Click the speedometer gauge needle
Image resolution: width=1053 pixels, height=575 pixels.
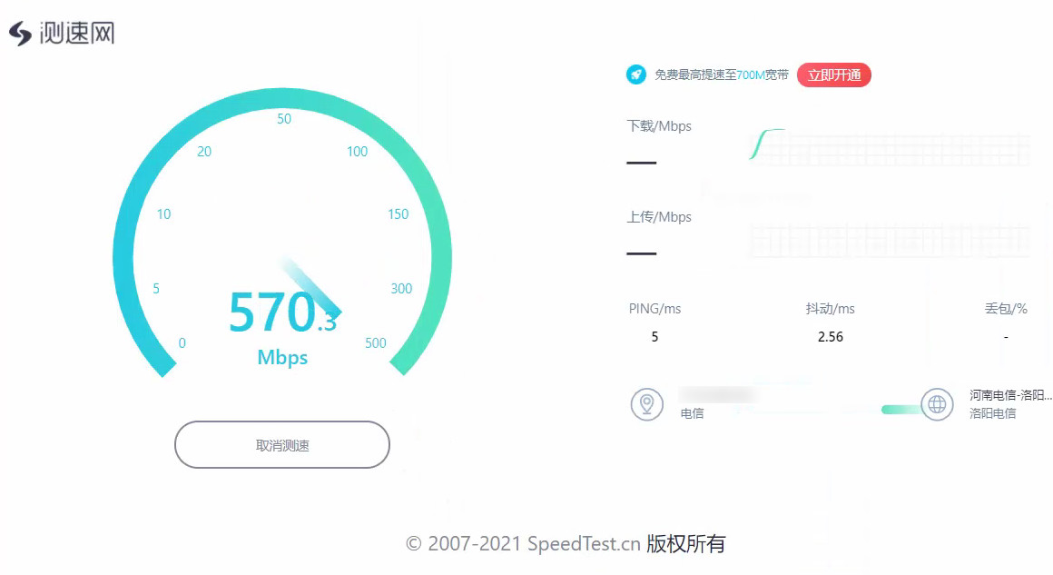pos(310,287)
